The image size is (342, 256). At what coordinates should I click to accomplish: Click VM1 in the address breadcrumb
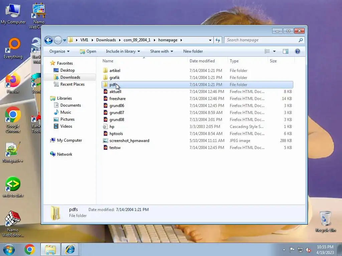pyautogui.click(x=84, y=40)
